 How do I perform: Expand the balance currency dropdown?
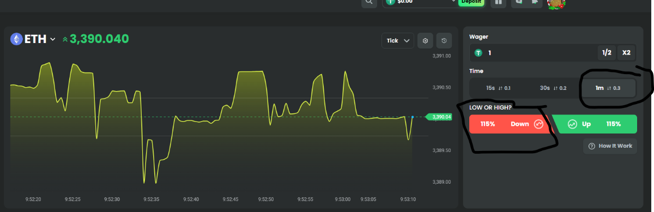pyautogui.click(x=453, y=2)
